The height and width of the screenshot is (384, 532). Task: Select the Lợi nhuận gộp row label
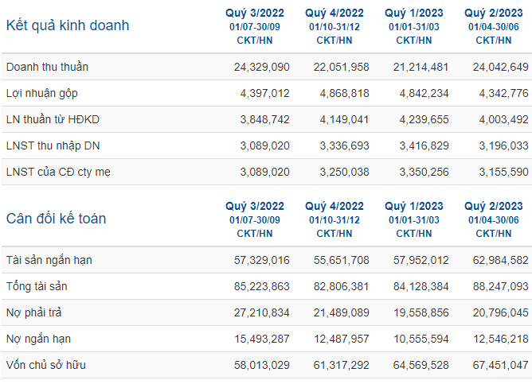click(42, 93)
